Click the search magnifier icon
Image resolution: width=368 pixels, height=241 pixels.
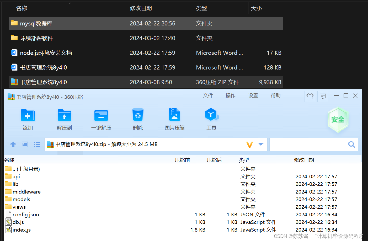[x=351, y=144]
